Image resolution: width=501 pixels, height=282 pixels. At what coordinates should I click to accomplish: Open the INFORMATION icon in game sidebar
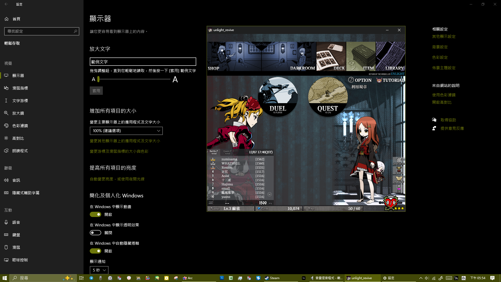pos(399,161)
